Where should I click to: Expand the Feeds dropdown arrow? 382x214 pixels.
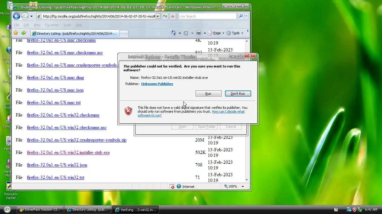(192, 33)
